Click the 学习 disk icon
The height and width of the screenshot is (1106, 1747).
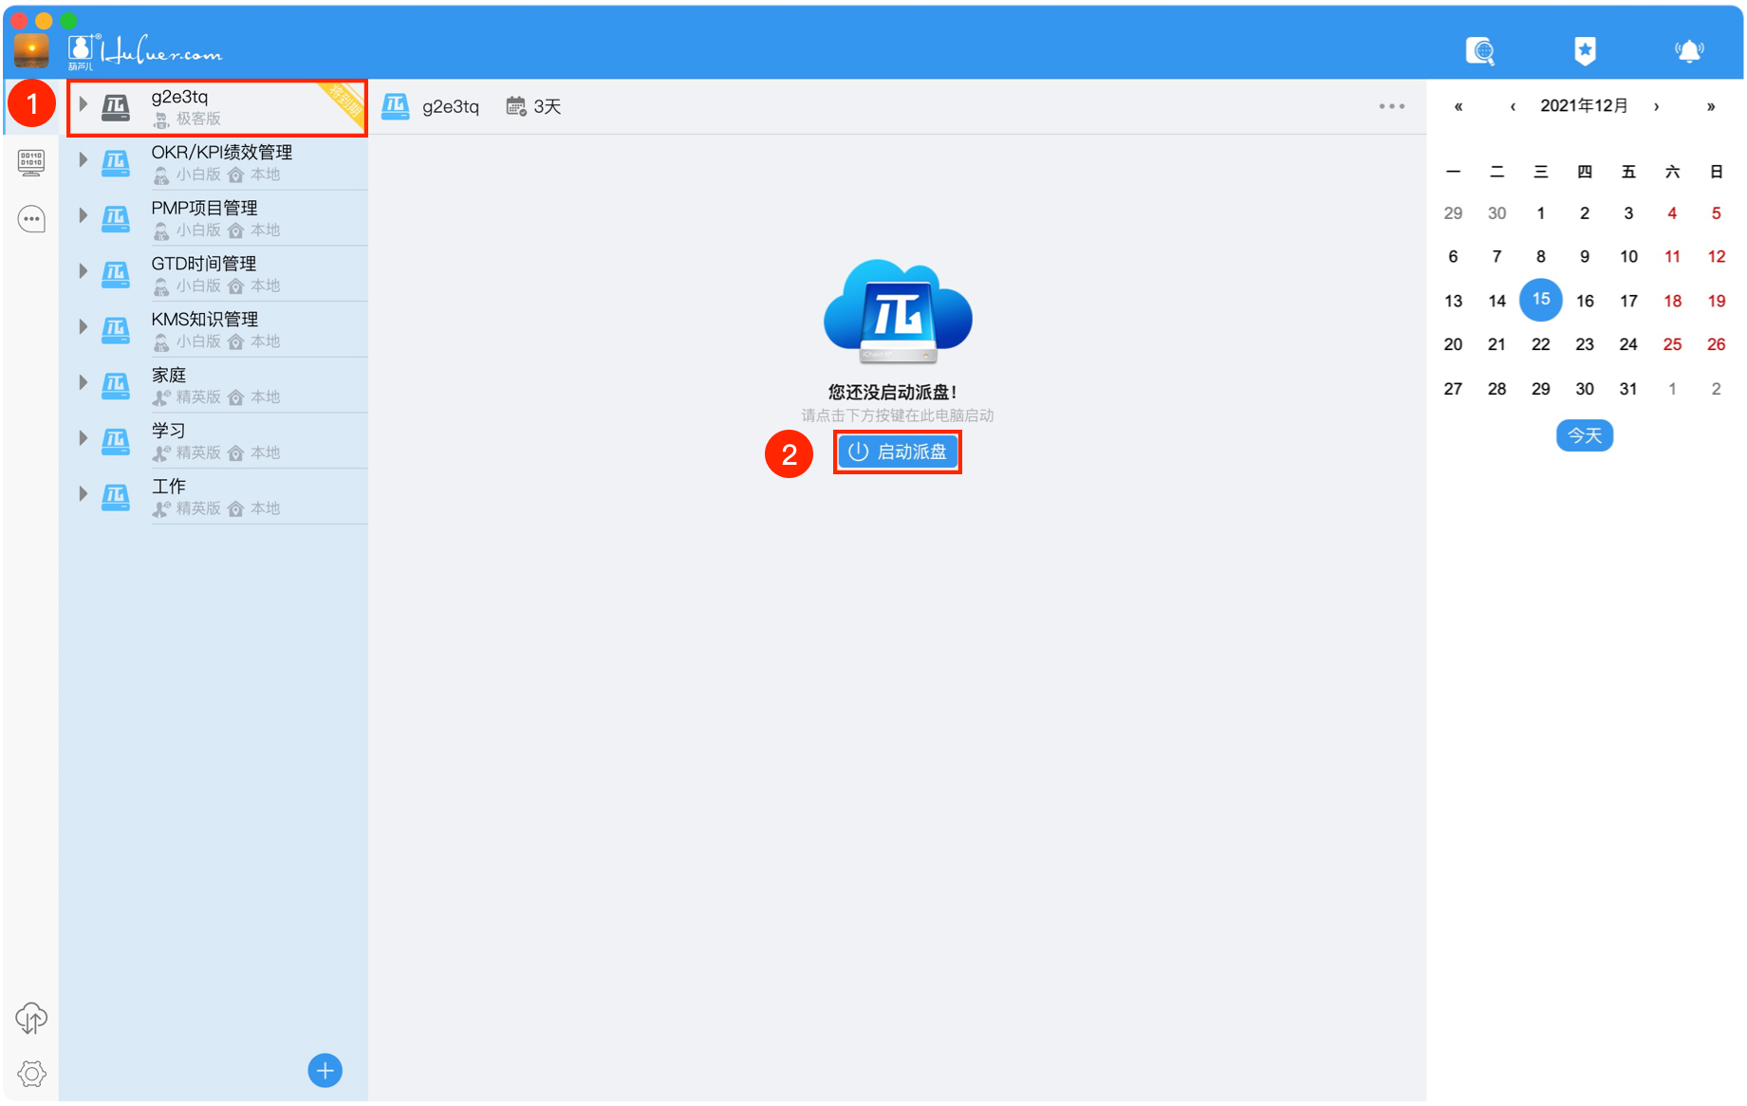116,441
